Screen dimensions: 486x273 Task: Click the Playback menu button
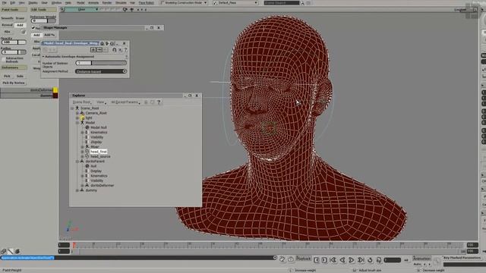click(x=303, y=259)
